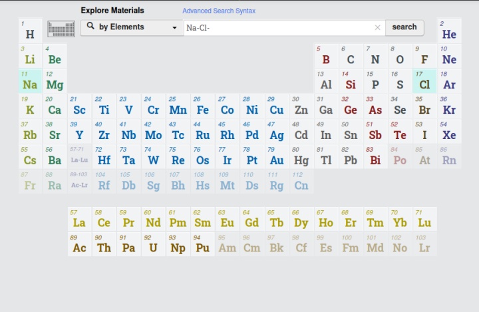Image resolution: width=479 pixels, height=312 pixels.
Task: Choose Silver (Ag) element
Action: point(277,132)
